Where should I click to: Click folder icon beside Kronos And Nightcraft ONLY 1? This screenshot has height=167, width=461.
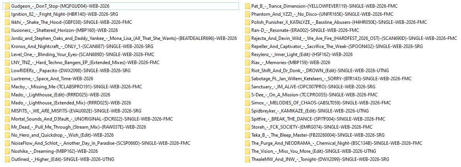(7, 46)
